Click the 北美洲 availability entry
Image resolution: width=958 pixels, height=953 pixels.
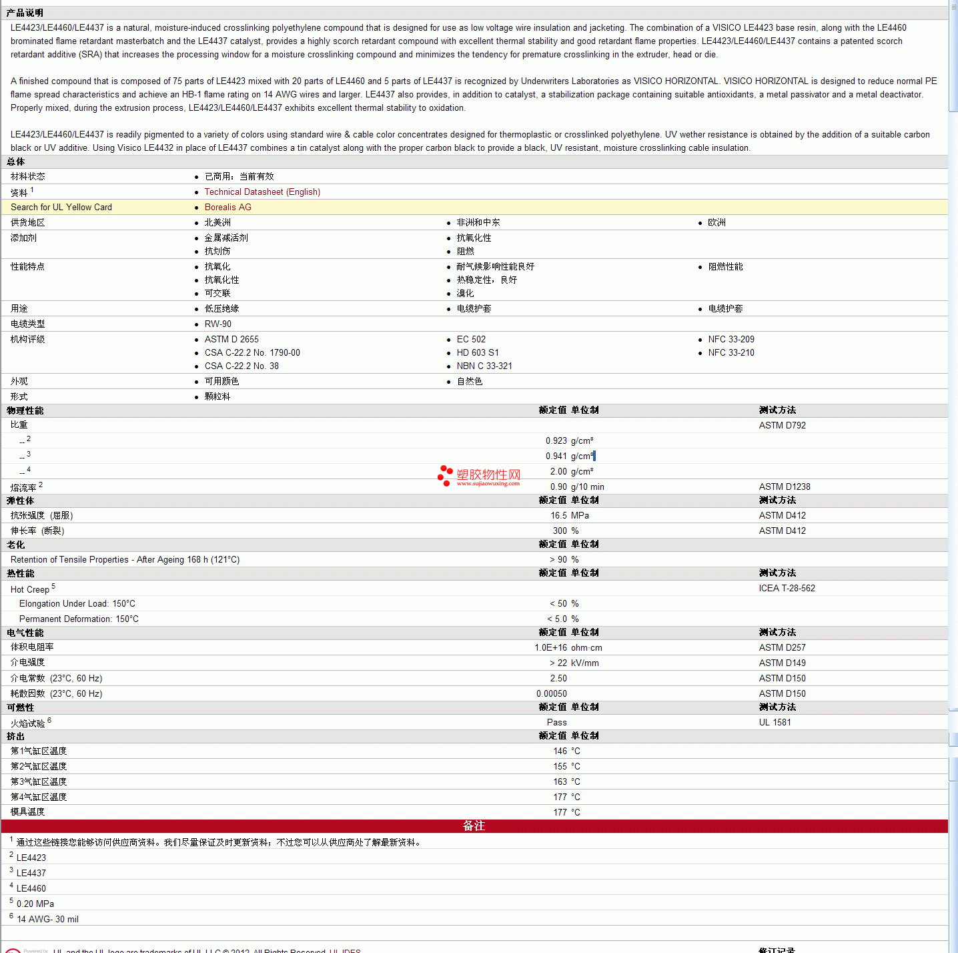tap(217, 222)
